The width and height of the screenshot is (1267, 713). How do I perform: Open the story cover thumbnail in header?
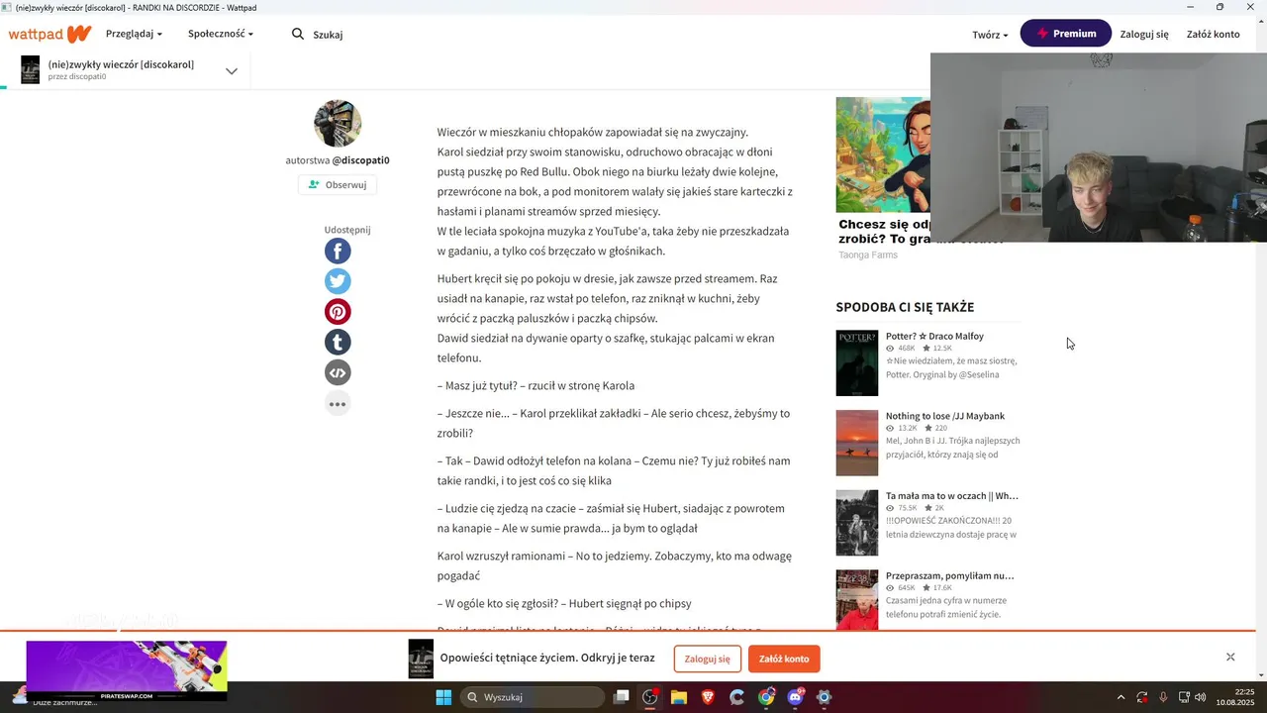31,69
